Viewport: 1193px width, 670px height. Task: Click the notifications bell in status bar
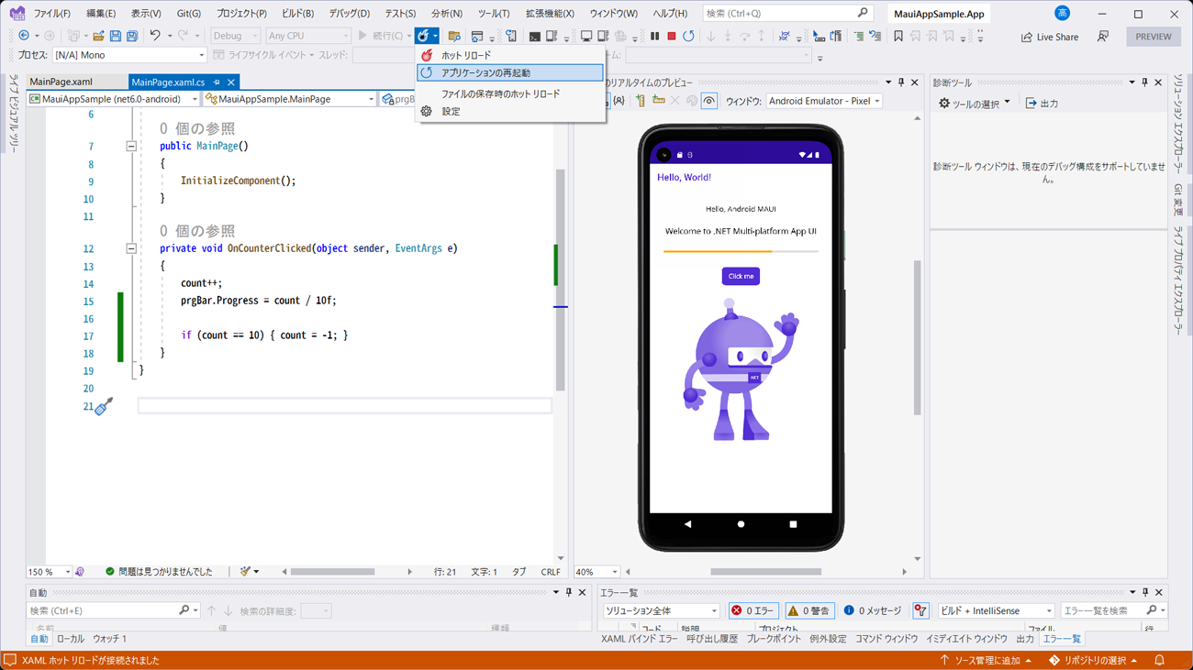[1159, 660]
